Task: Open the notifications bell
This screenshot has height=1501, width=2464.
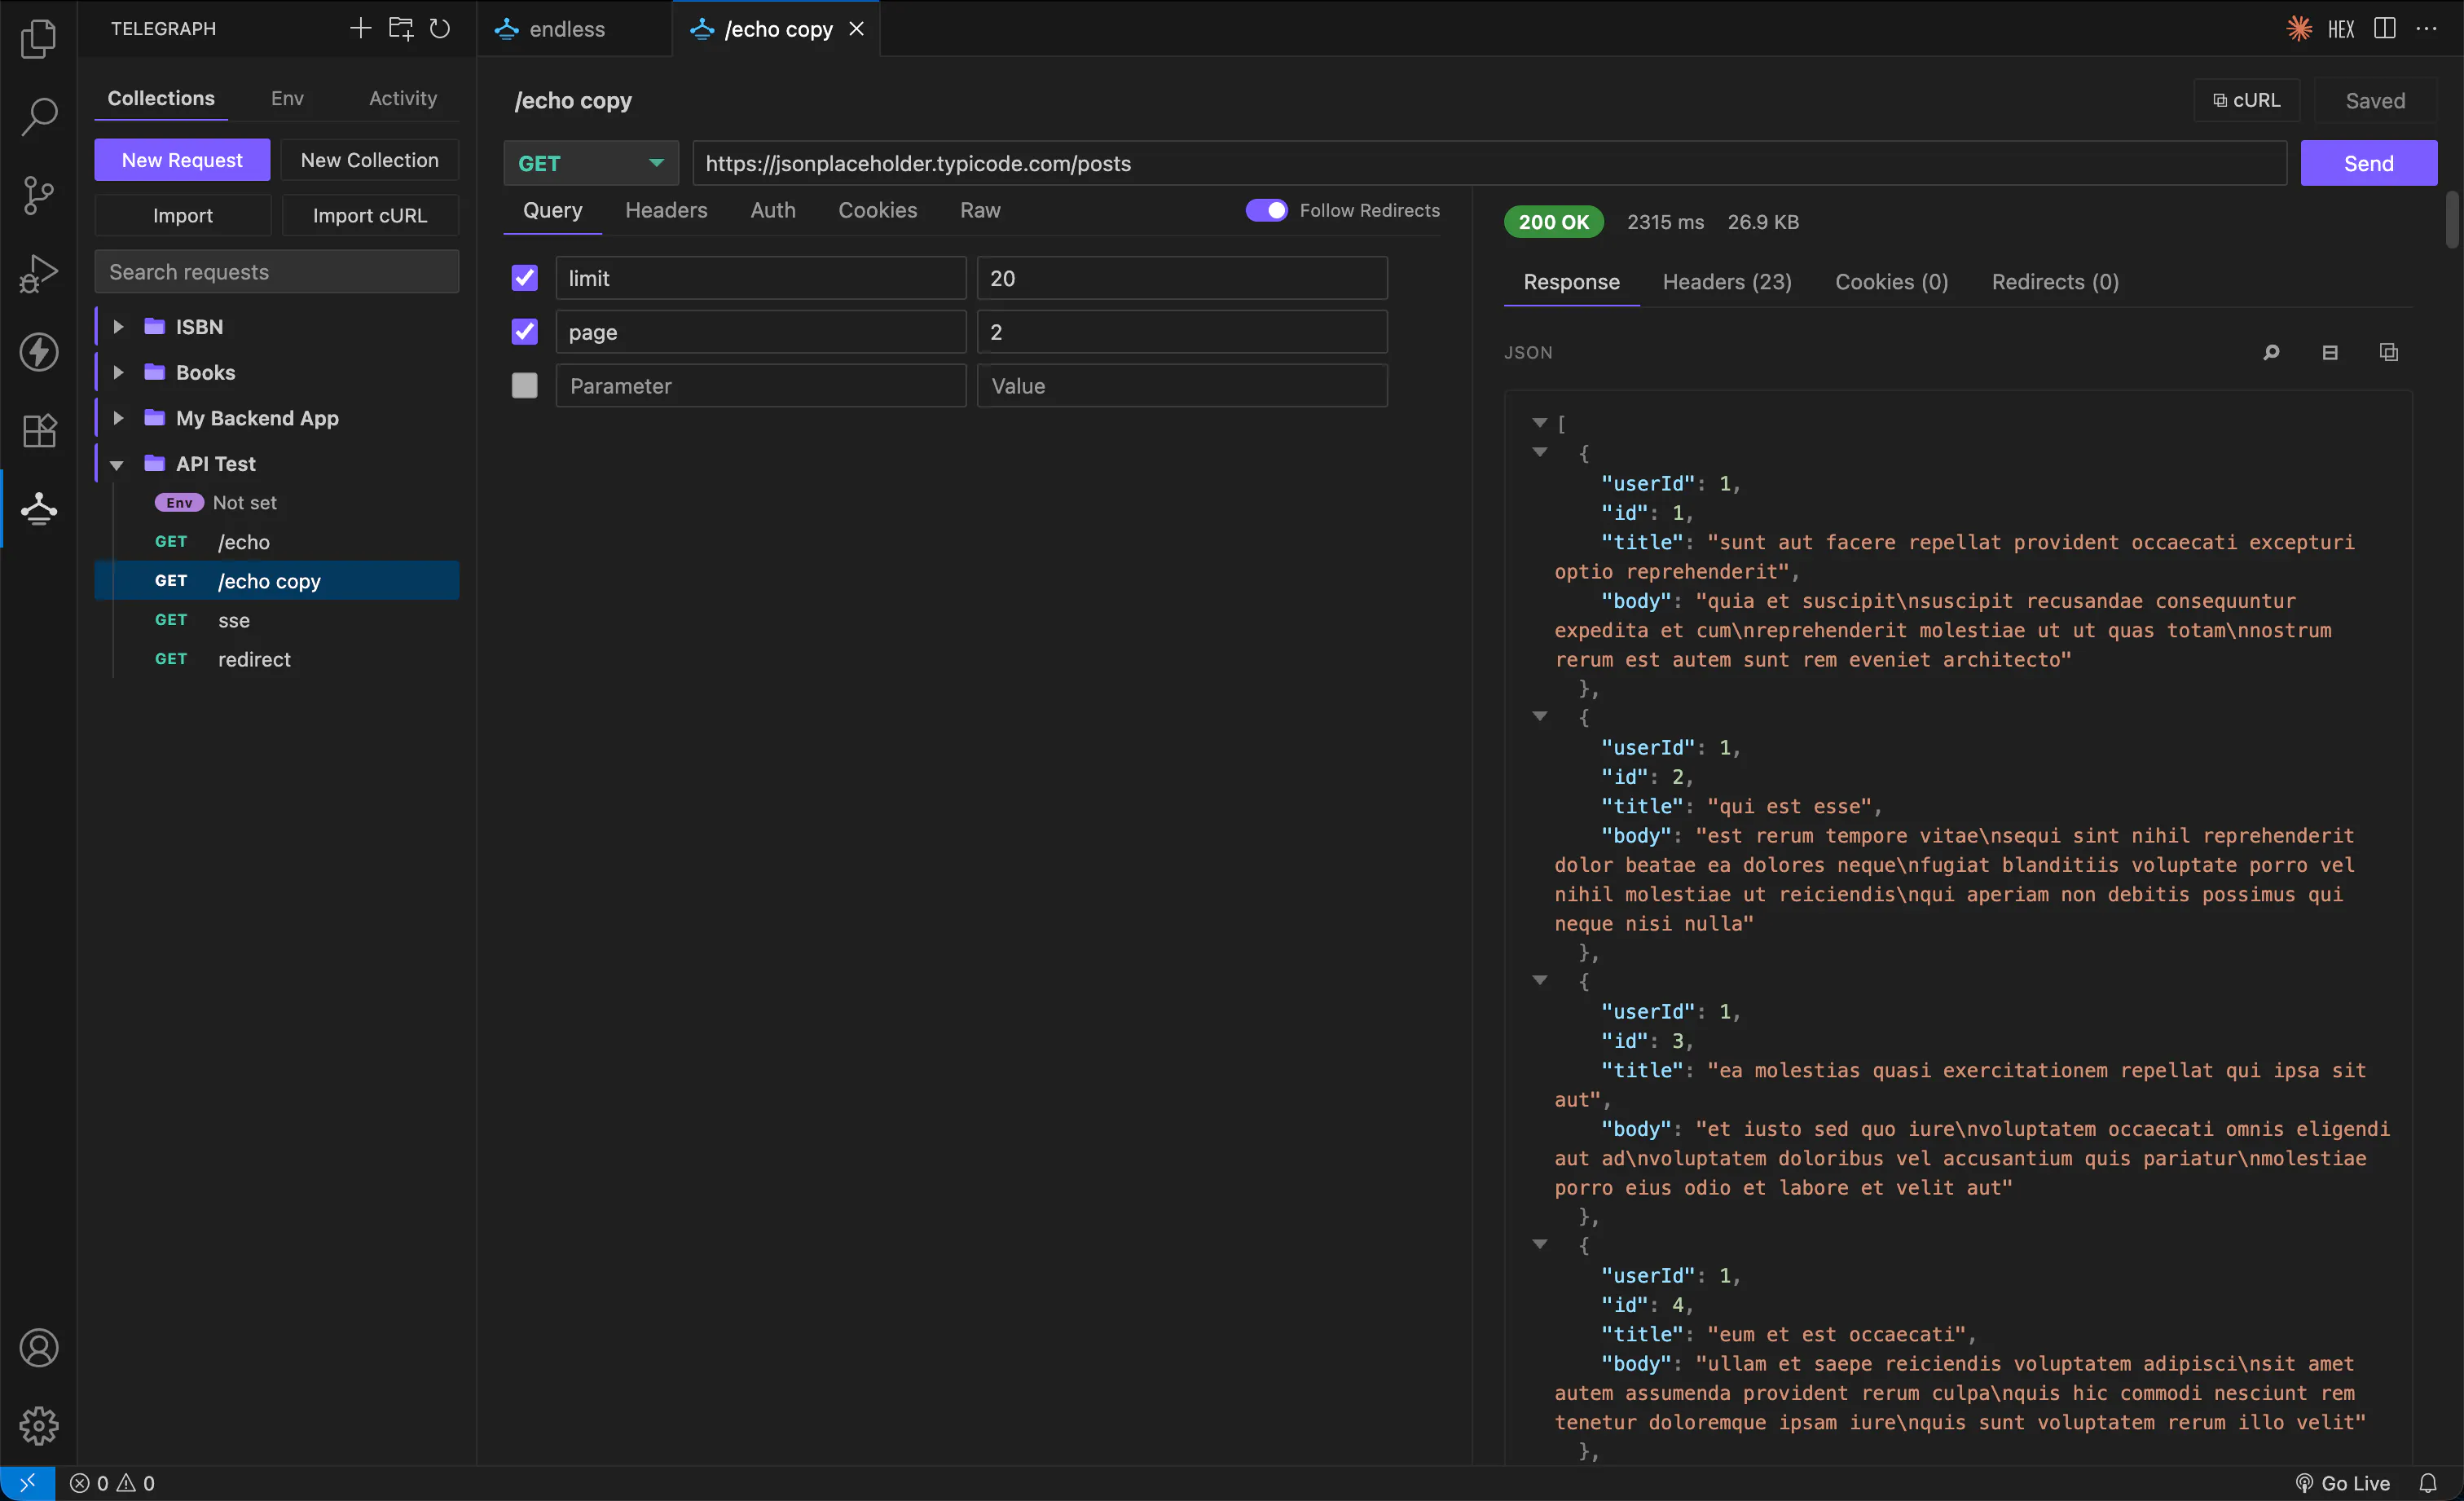Action: pos(2428,1483)
